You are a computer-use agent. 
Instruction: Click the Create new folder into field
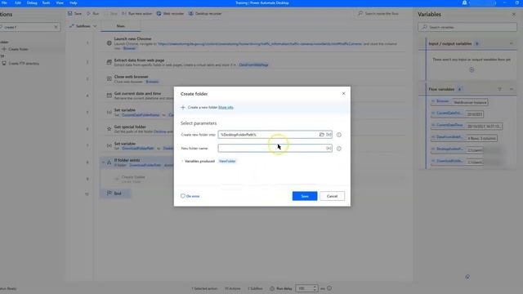click(x=275, y=135)
